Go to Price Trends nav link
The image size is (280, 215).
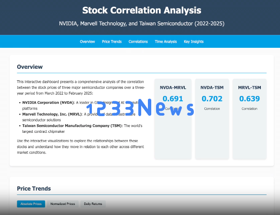(112, 42)
